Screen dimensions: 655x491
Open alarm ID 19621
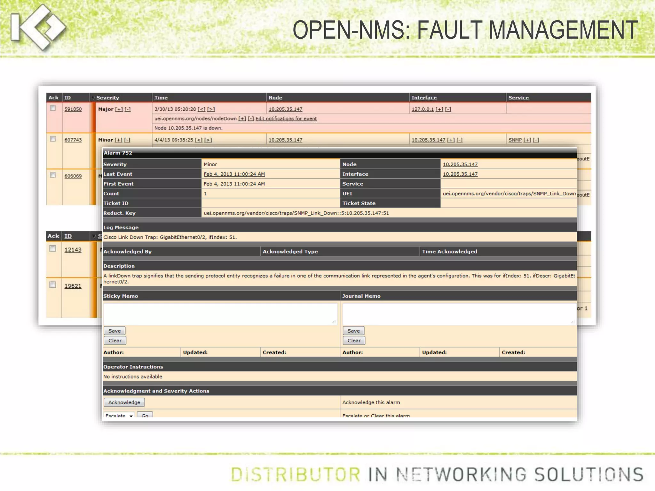coord(73,286)
